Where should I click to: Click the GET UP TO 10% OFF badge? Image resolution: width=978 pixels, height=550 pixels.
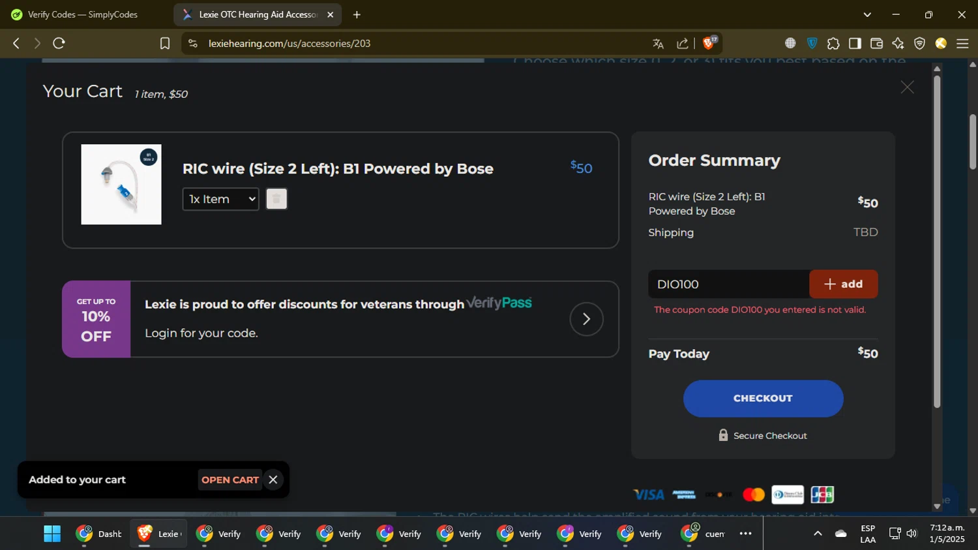point(96,319)
